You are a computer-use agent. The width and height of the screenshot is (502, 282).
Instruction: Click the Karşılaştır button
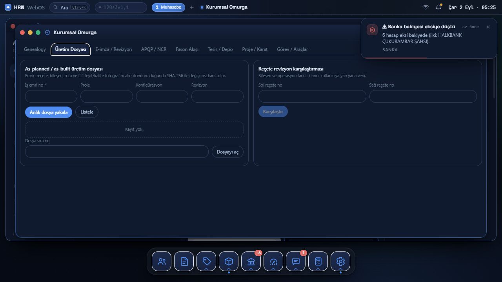click(273, 112)
